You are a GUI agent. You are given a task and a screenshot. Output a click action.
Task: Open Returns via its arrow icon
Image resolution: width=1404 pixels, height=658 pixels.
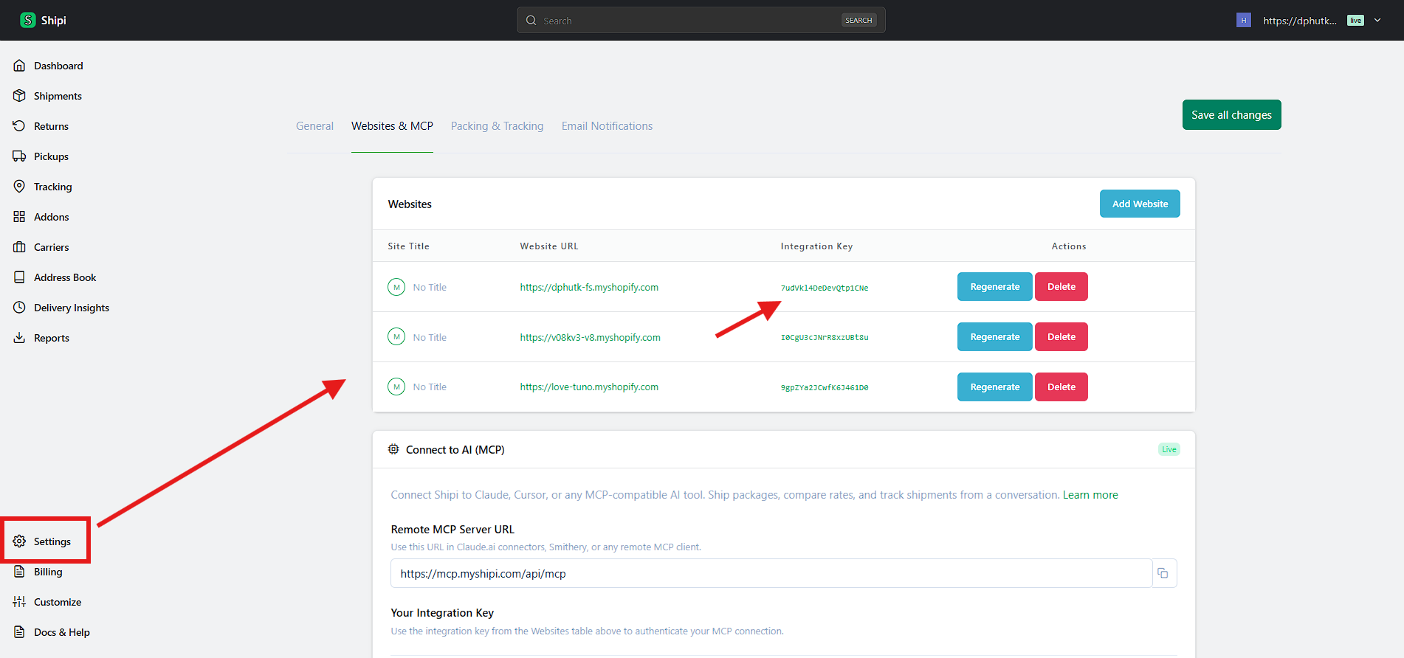(x=19, y=126)
